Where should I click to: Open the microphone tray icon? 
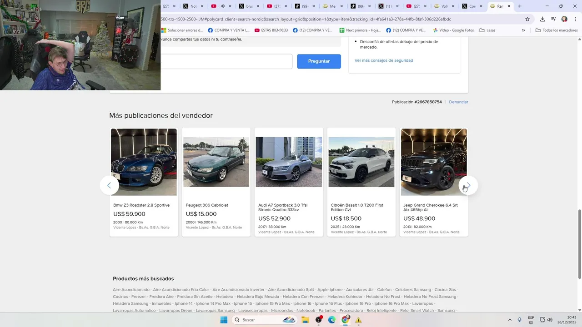[519, 320]
